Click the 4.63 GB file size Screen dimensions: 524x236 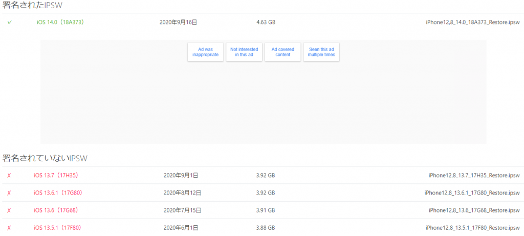click(x=266, y=23)
